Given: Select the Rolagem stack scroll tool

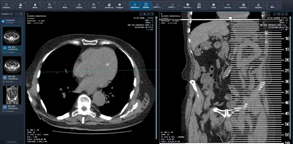Looking at the screenshot, I should click(x=120, y=5).
